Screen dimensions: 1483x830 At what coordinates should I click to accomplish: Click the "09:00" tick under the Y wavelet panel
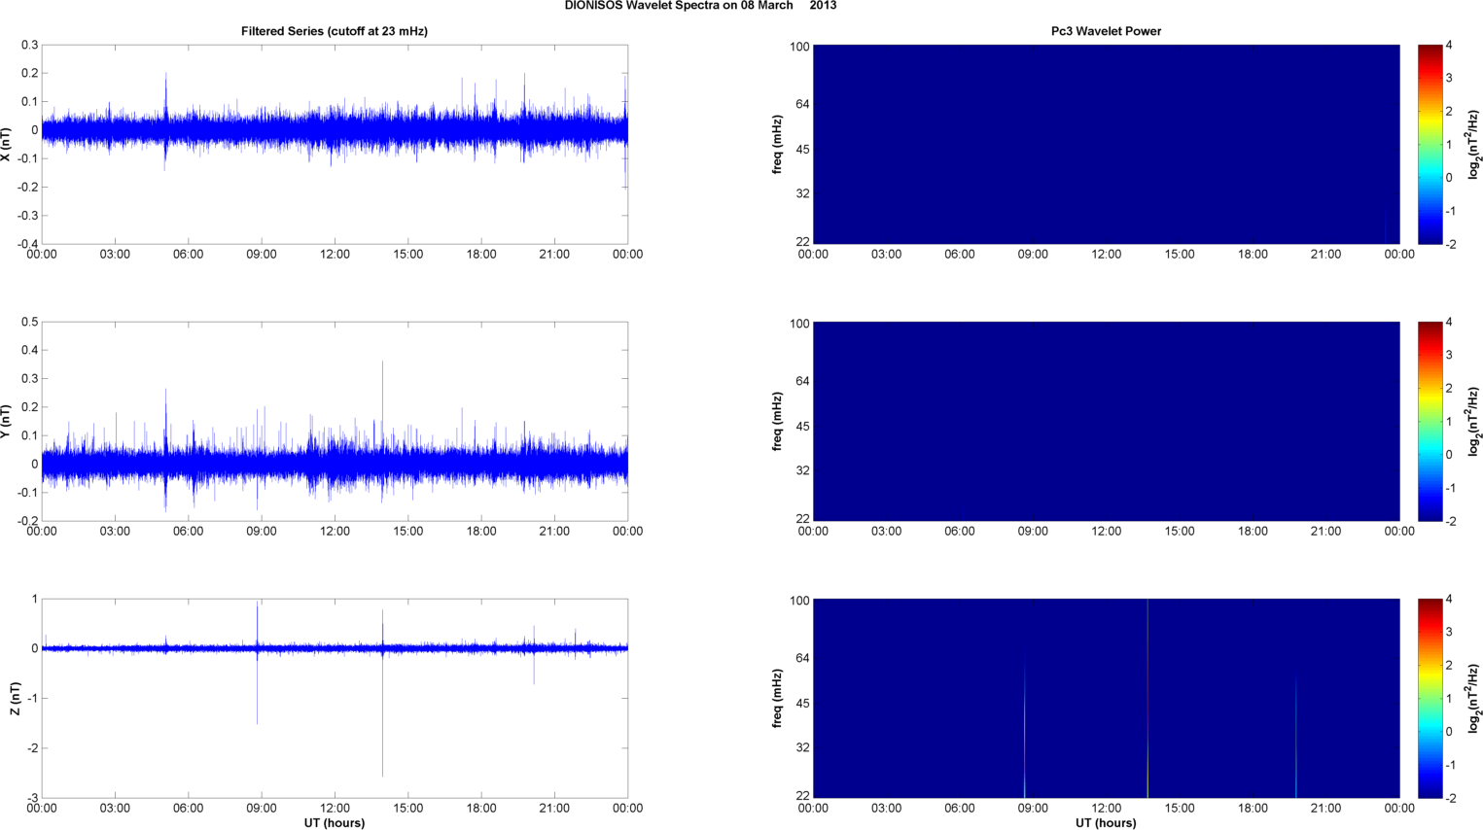pos(1033,532)
